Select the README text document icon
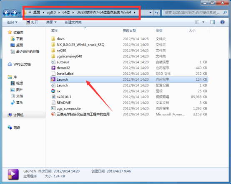The width and height of the screenshot is (231, 184). (x=53, y=102)
